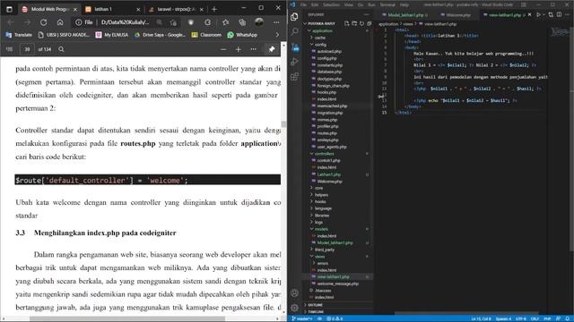Zoom out the PDF with minus
Viewport: 574px width, 322px height.
(223, 49)
